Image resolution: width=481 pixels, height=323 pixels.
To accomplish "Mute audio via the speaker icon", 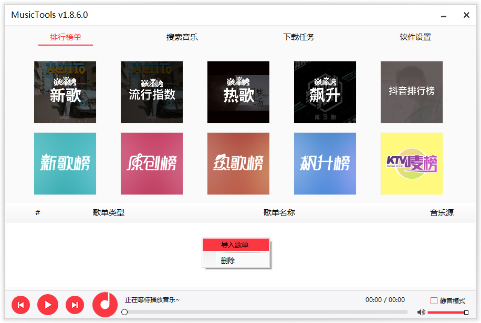I will 421,313.
